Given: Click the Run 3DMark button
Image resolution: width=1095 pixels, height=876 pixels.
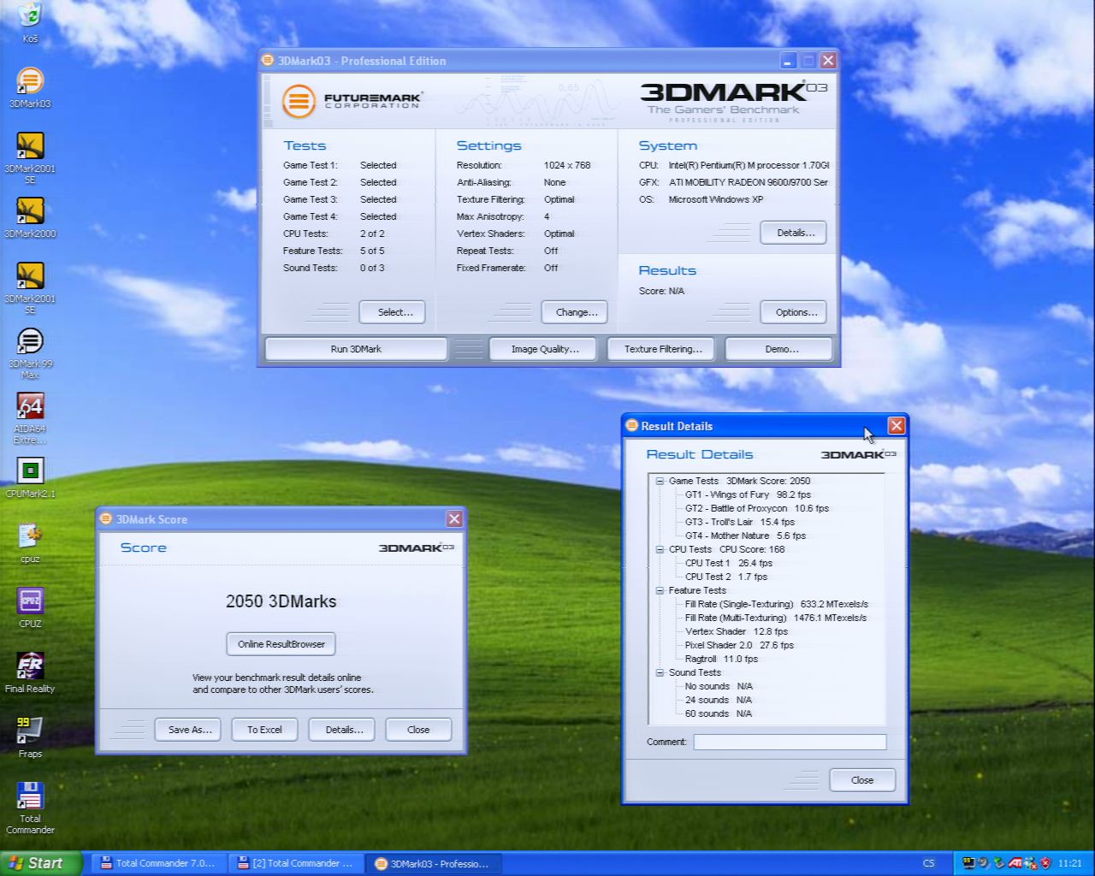Looking at the screenshot, I should (x=356, y=349).
